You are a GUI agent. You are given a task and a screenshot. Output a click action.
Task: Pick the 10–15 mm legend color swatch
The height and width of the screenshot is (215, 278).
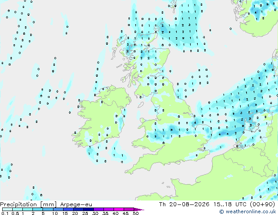(x=58, y=209)
